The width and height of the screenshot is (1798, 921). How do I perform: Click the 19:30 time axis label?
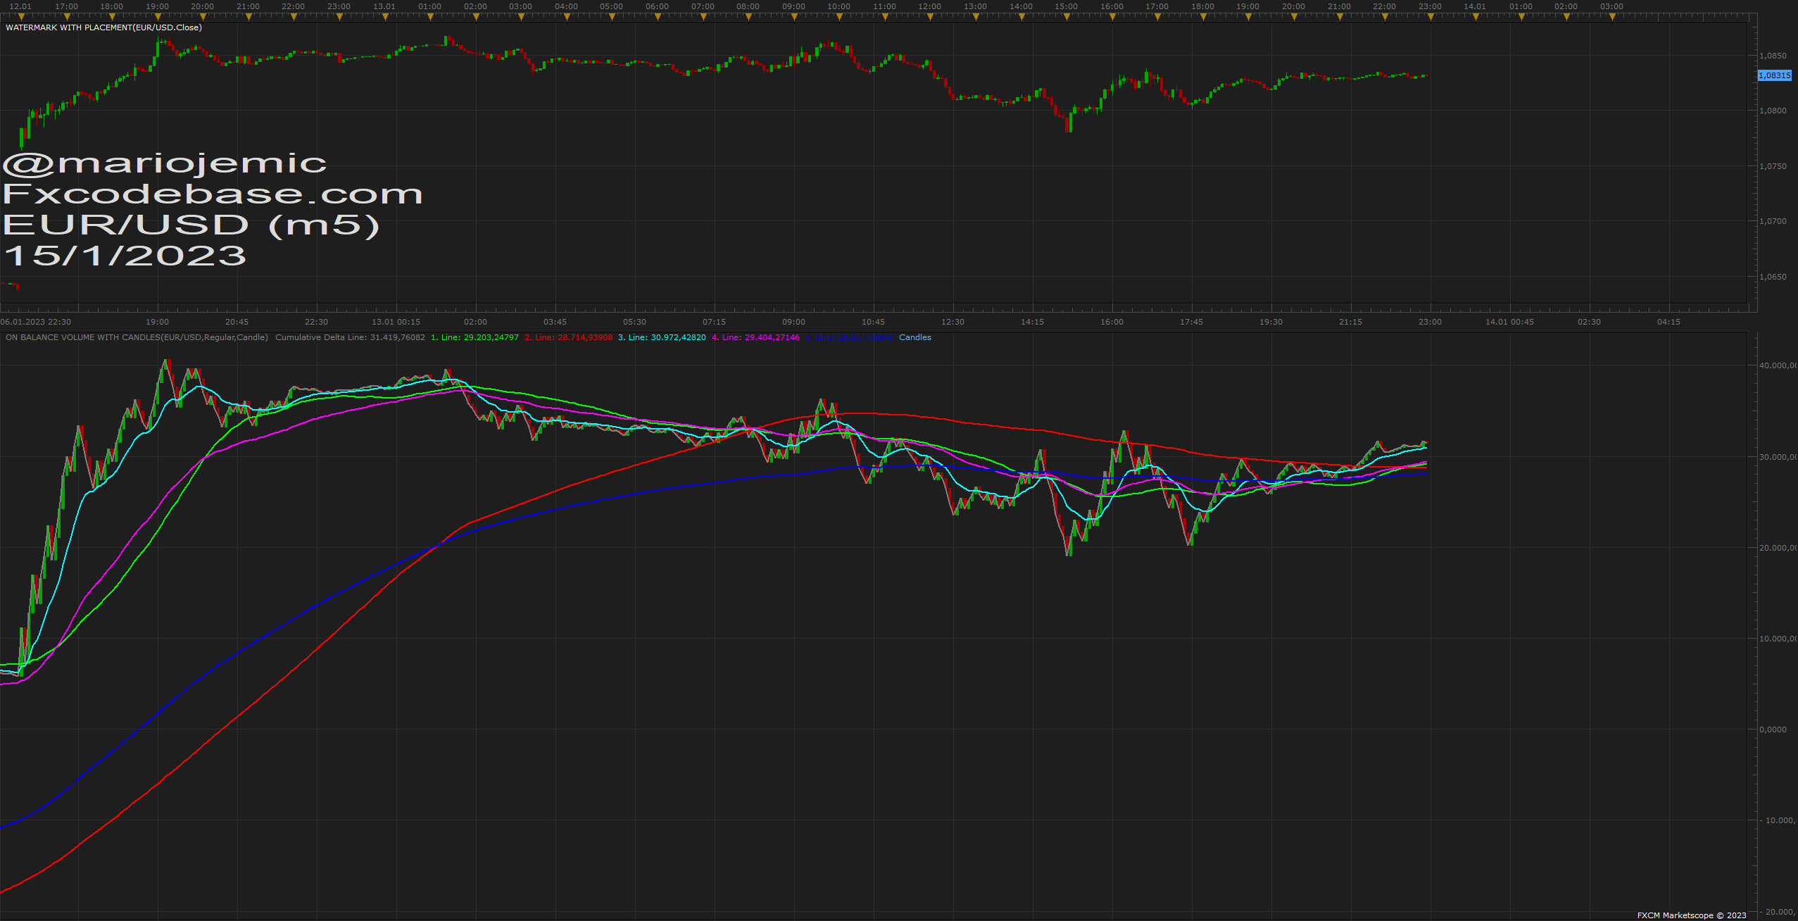pos(1271,322)
